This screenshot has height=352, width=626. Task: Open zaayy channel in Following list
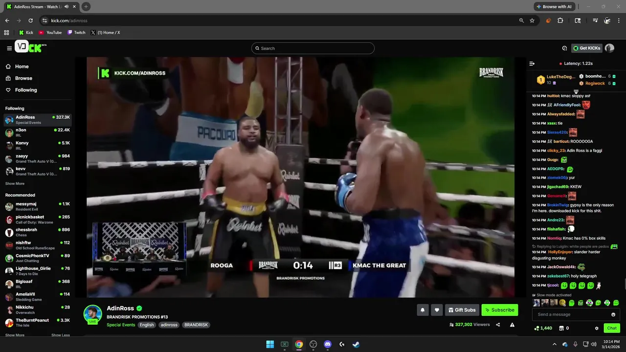click(38, 158)
